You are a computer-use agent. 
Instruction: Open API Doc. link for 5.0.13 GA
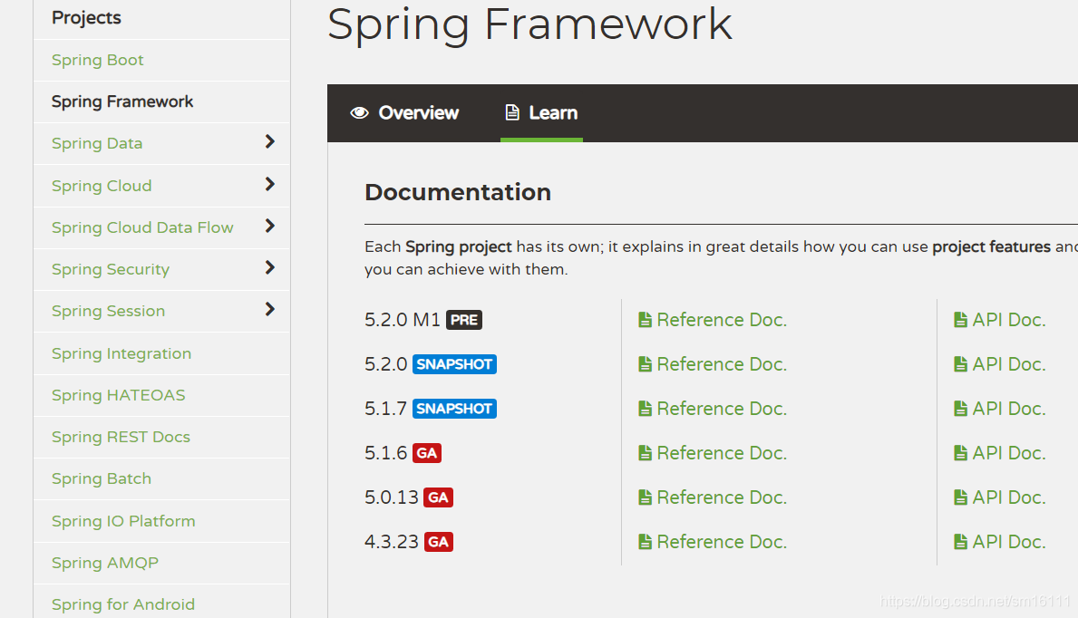point(1008,497)
